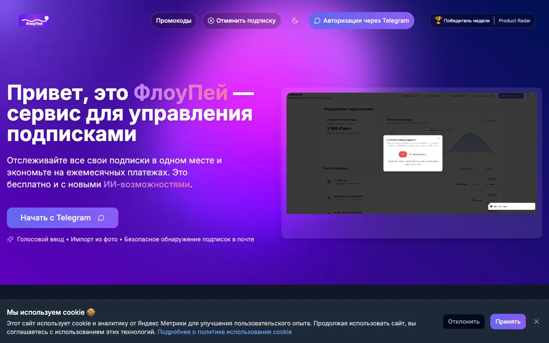Click the chat bubble icon in Начать с Telegram
549x343 pixels.
coord(101,218)
